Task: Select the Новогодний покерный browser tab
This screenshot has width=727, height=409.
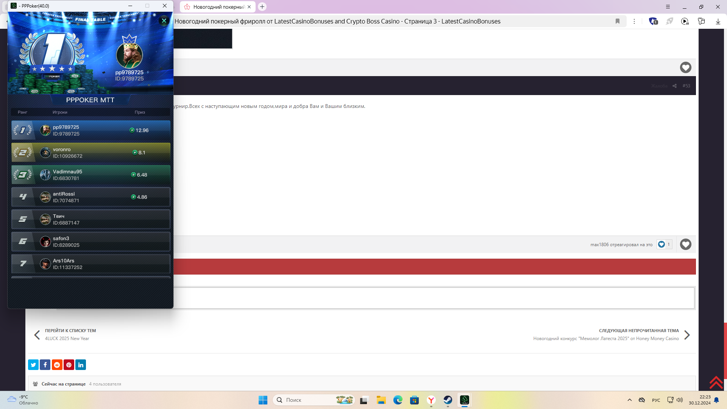Action: coord(218,7)
